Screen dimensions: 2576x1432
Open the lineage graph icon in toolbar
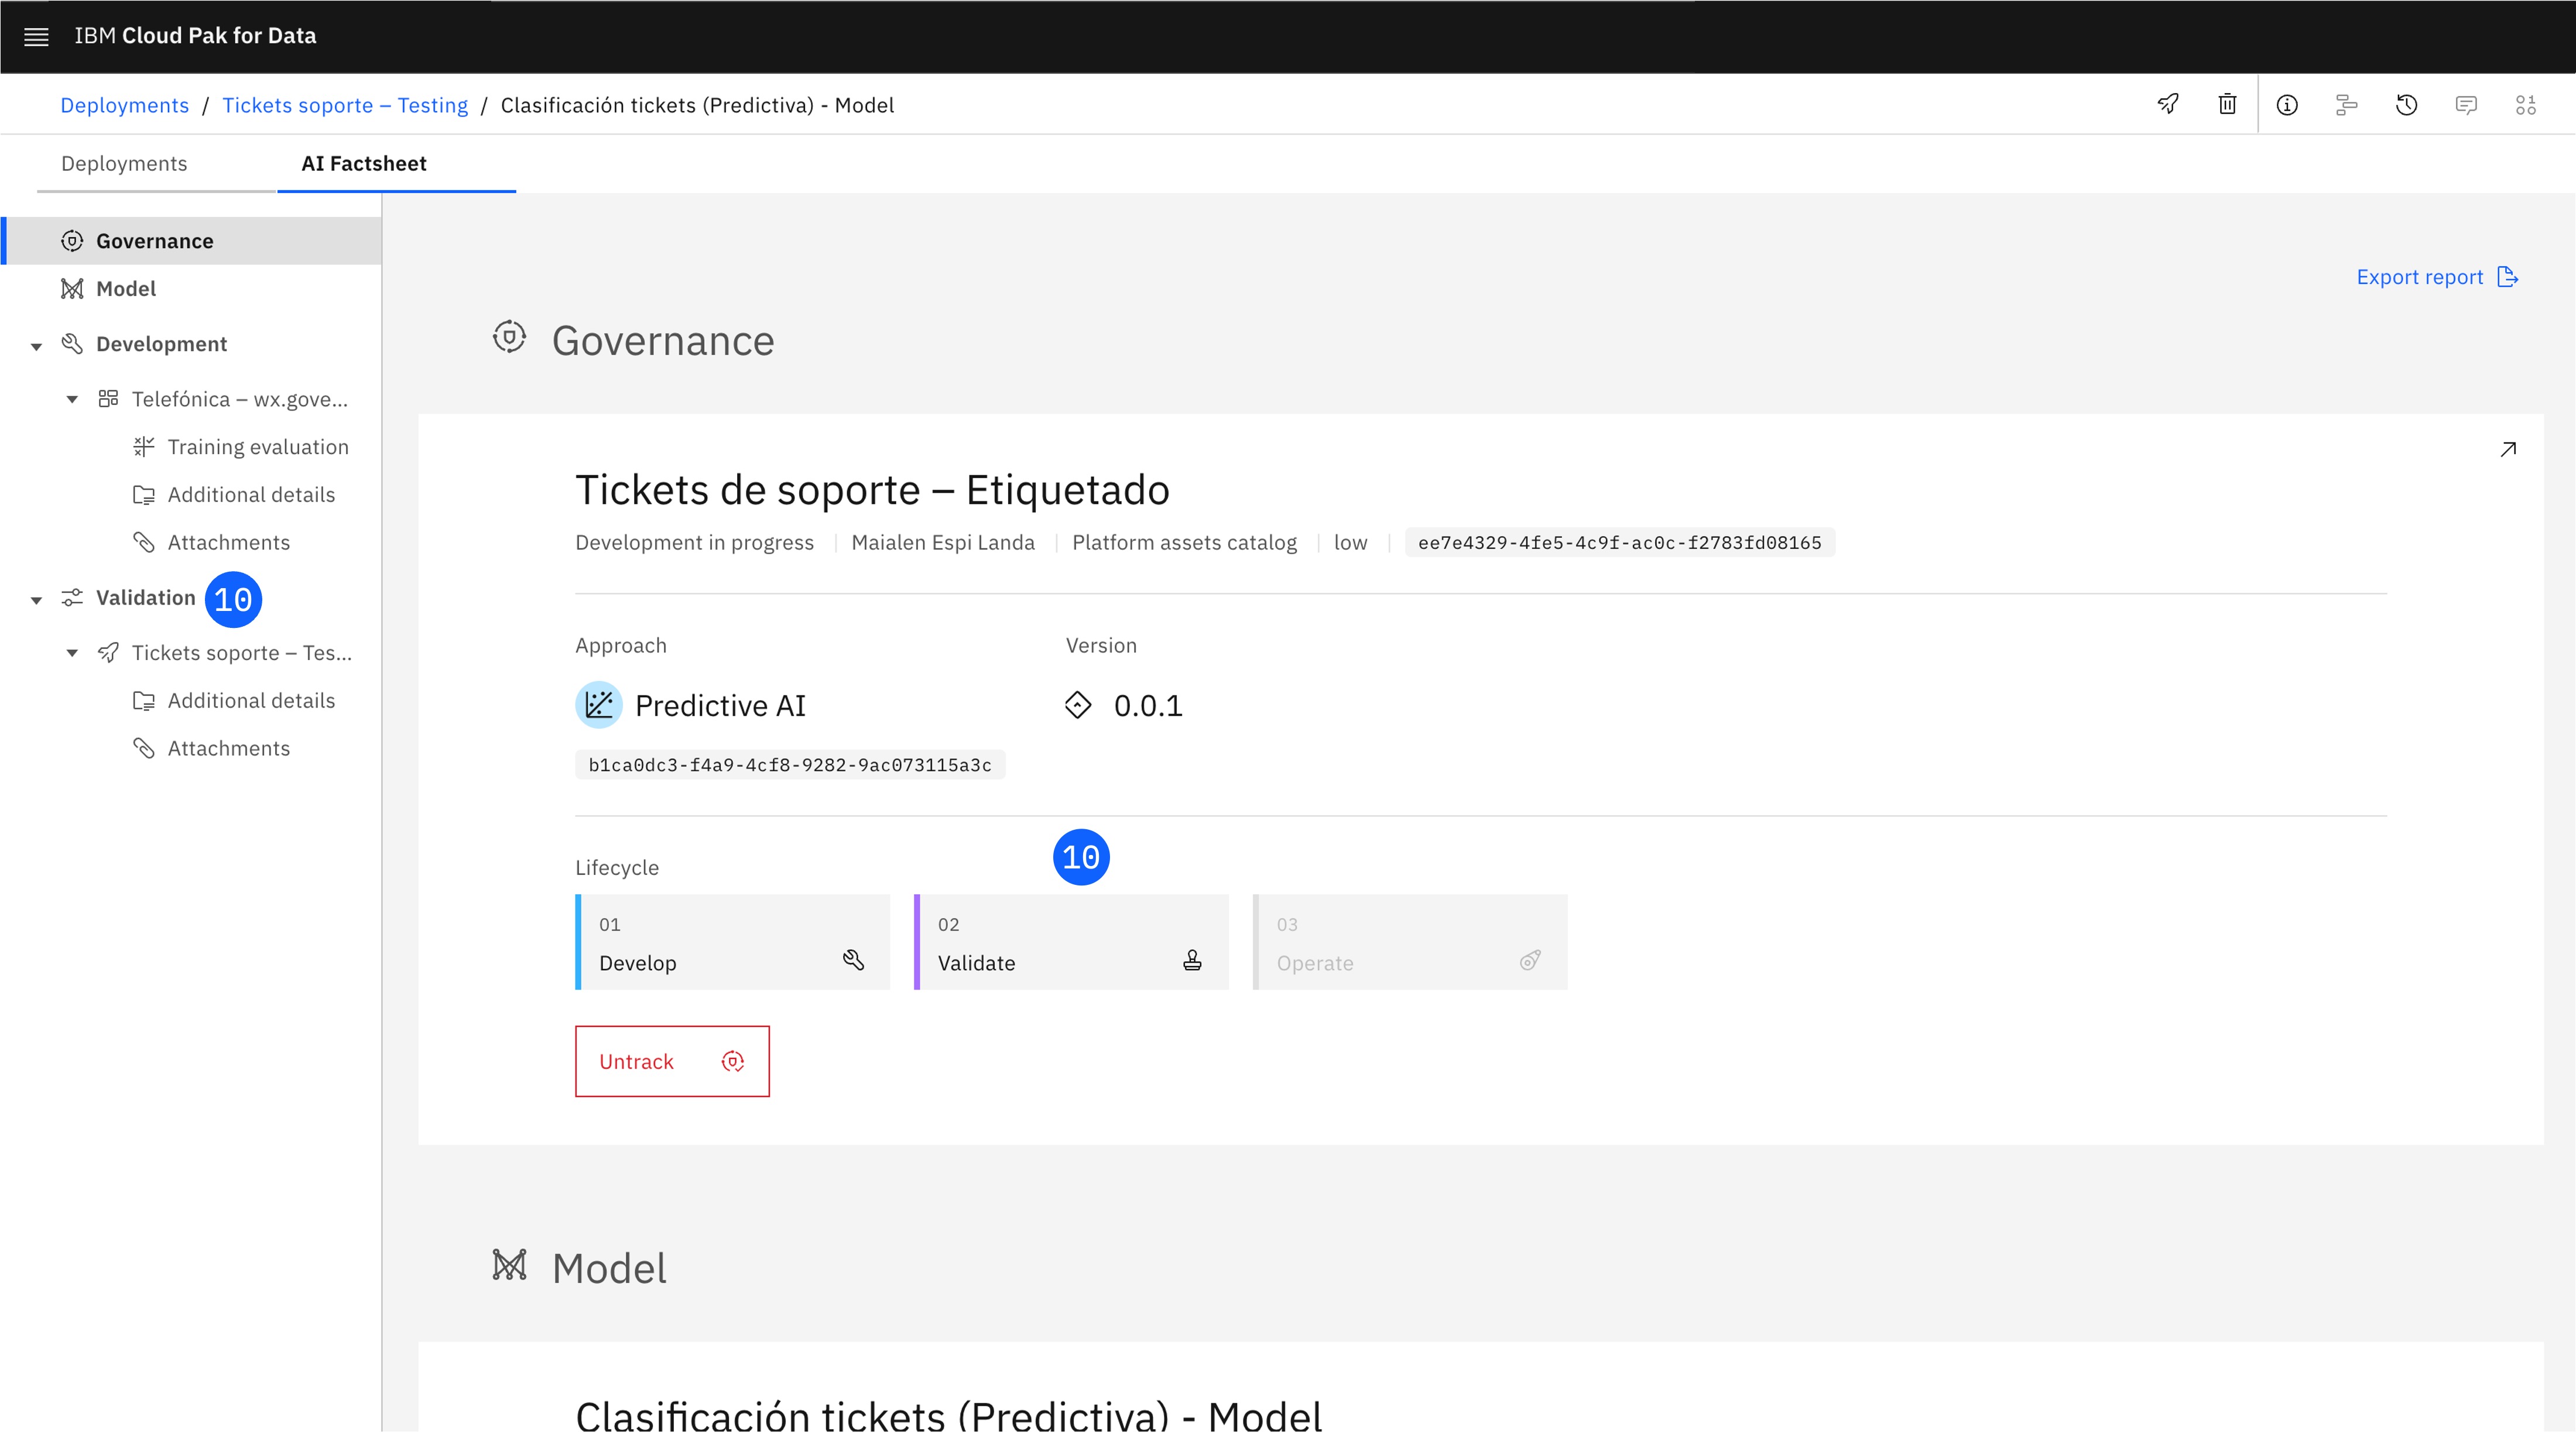coord(2346,105)
